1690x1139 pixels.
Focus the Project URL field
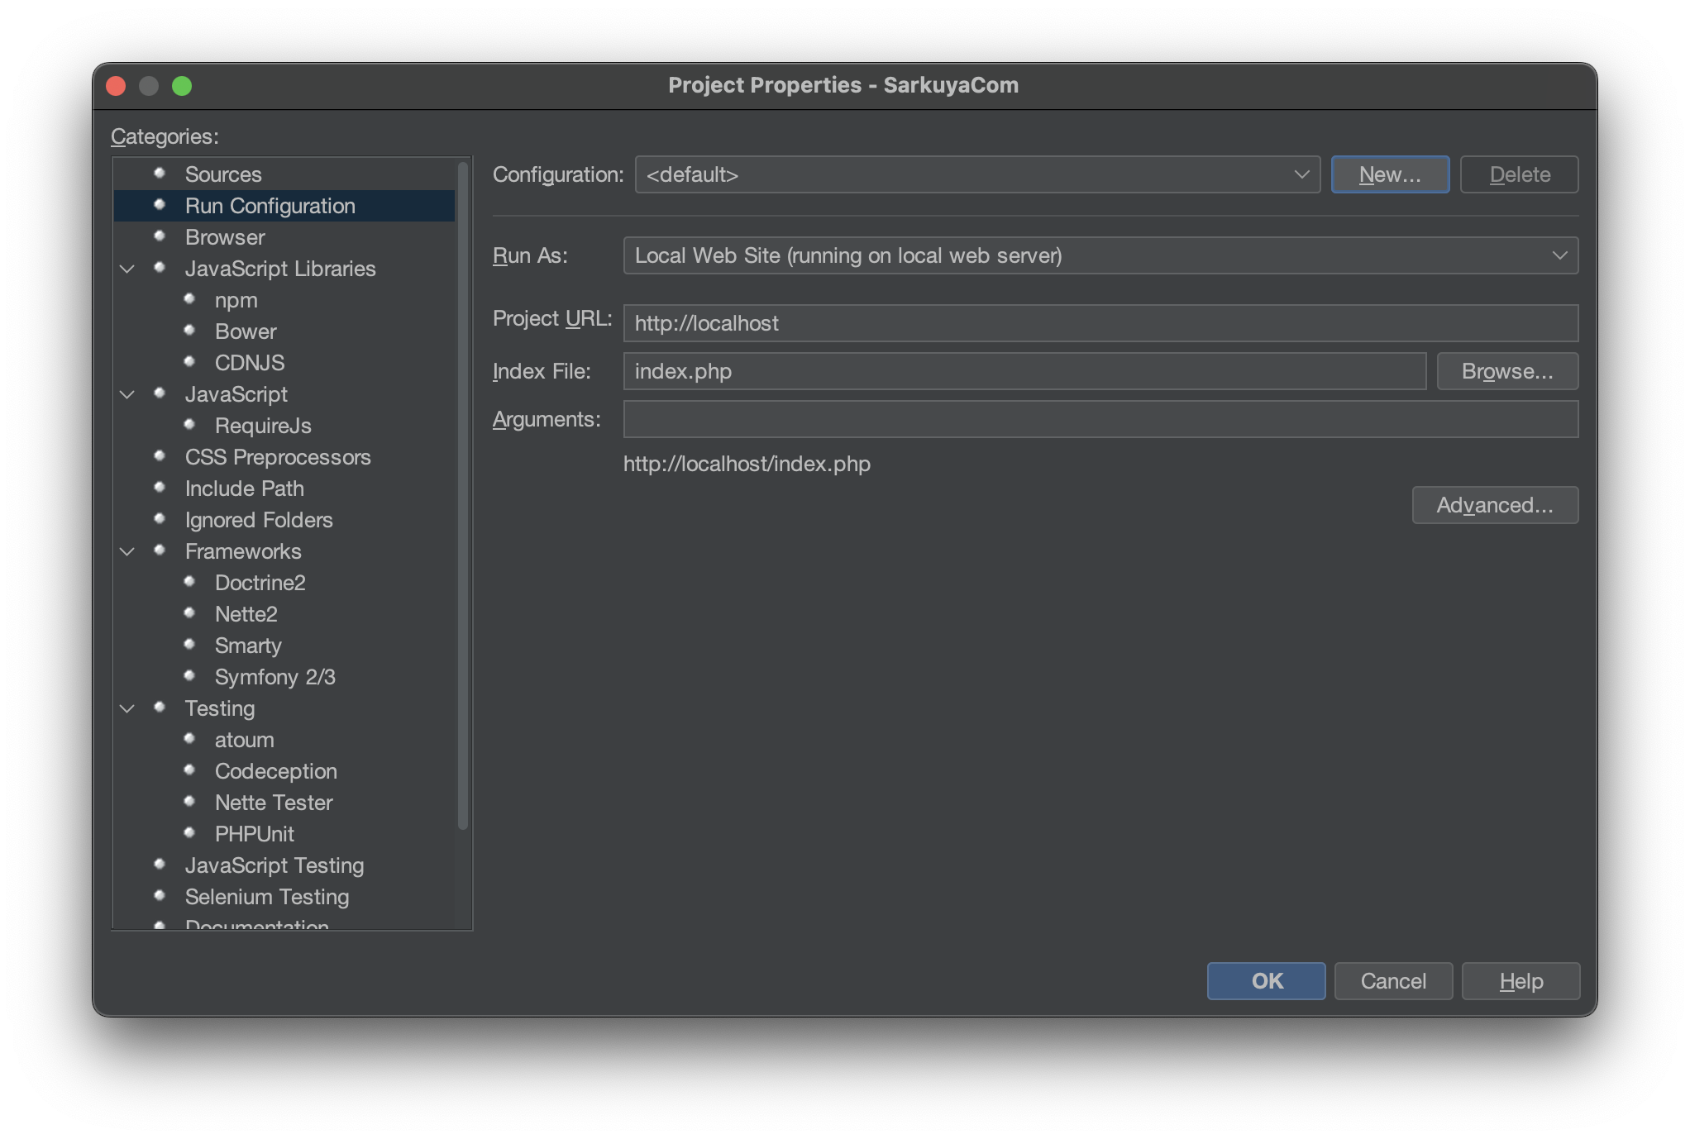point(1100,323)
